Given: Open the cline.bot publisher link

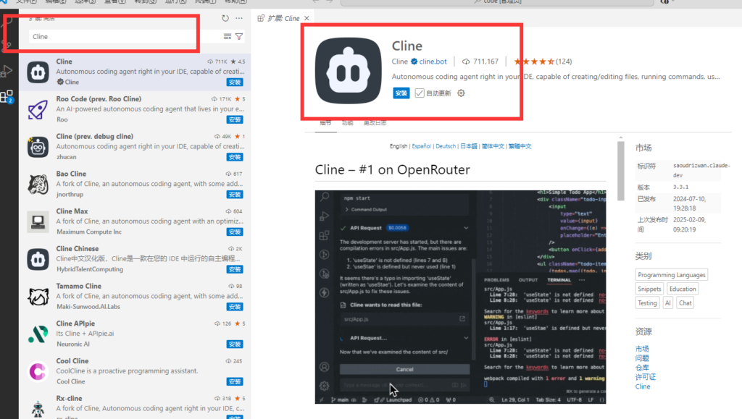Looking at the screenshot, I should (x=433, y=62).
